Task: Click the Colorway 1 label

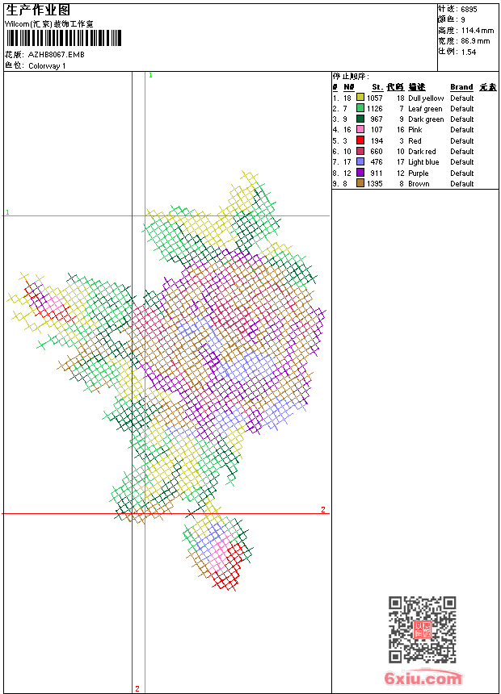Action: [x=47, y=66]
